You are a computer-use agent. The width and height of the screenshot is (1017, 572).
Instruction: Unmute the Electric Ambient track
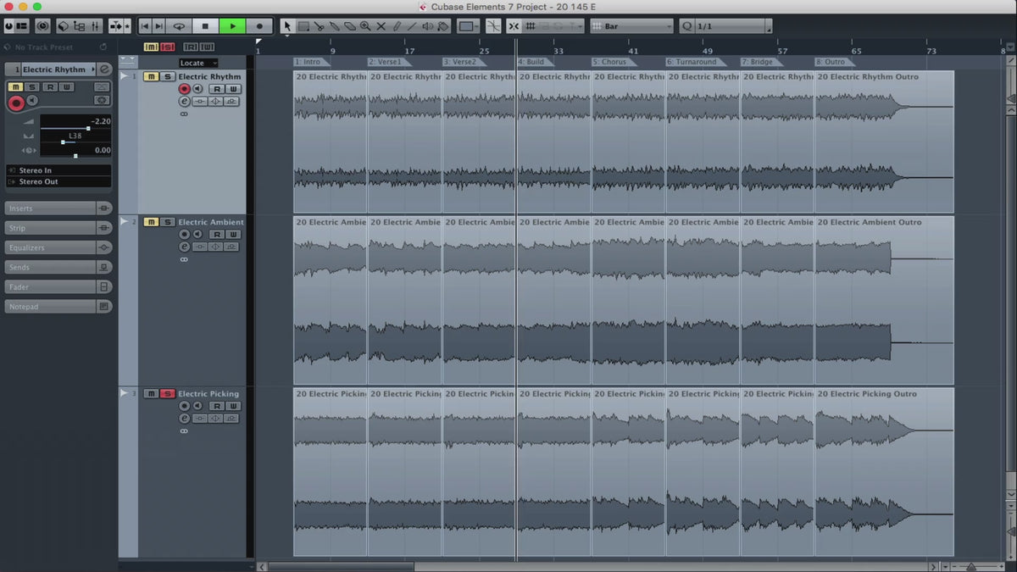pos(151,222)
